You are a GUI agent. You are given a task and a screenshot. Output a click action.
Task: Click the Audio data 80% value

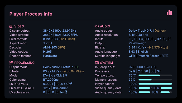(155, 92)
